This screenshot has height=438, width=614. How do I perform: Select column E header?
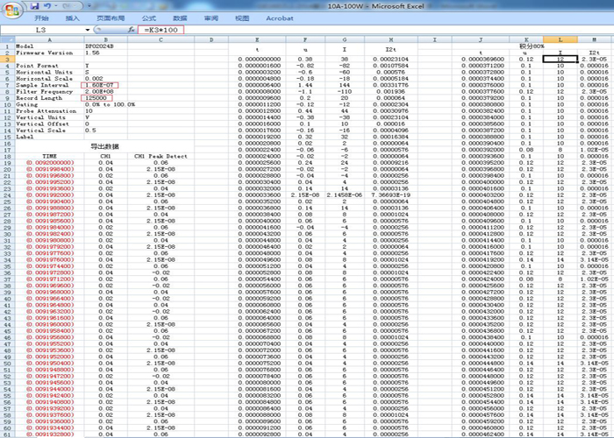tap(257, 39)
